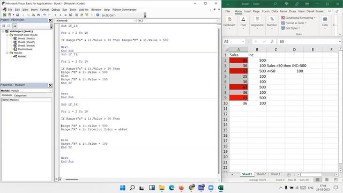The image size is (343, 193).
Task: Select Module1 in project tree
Action: [22, 56]
